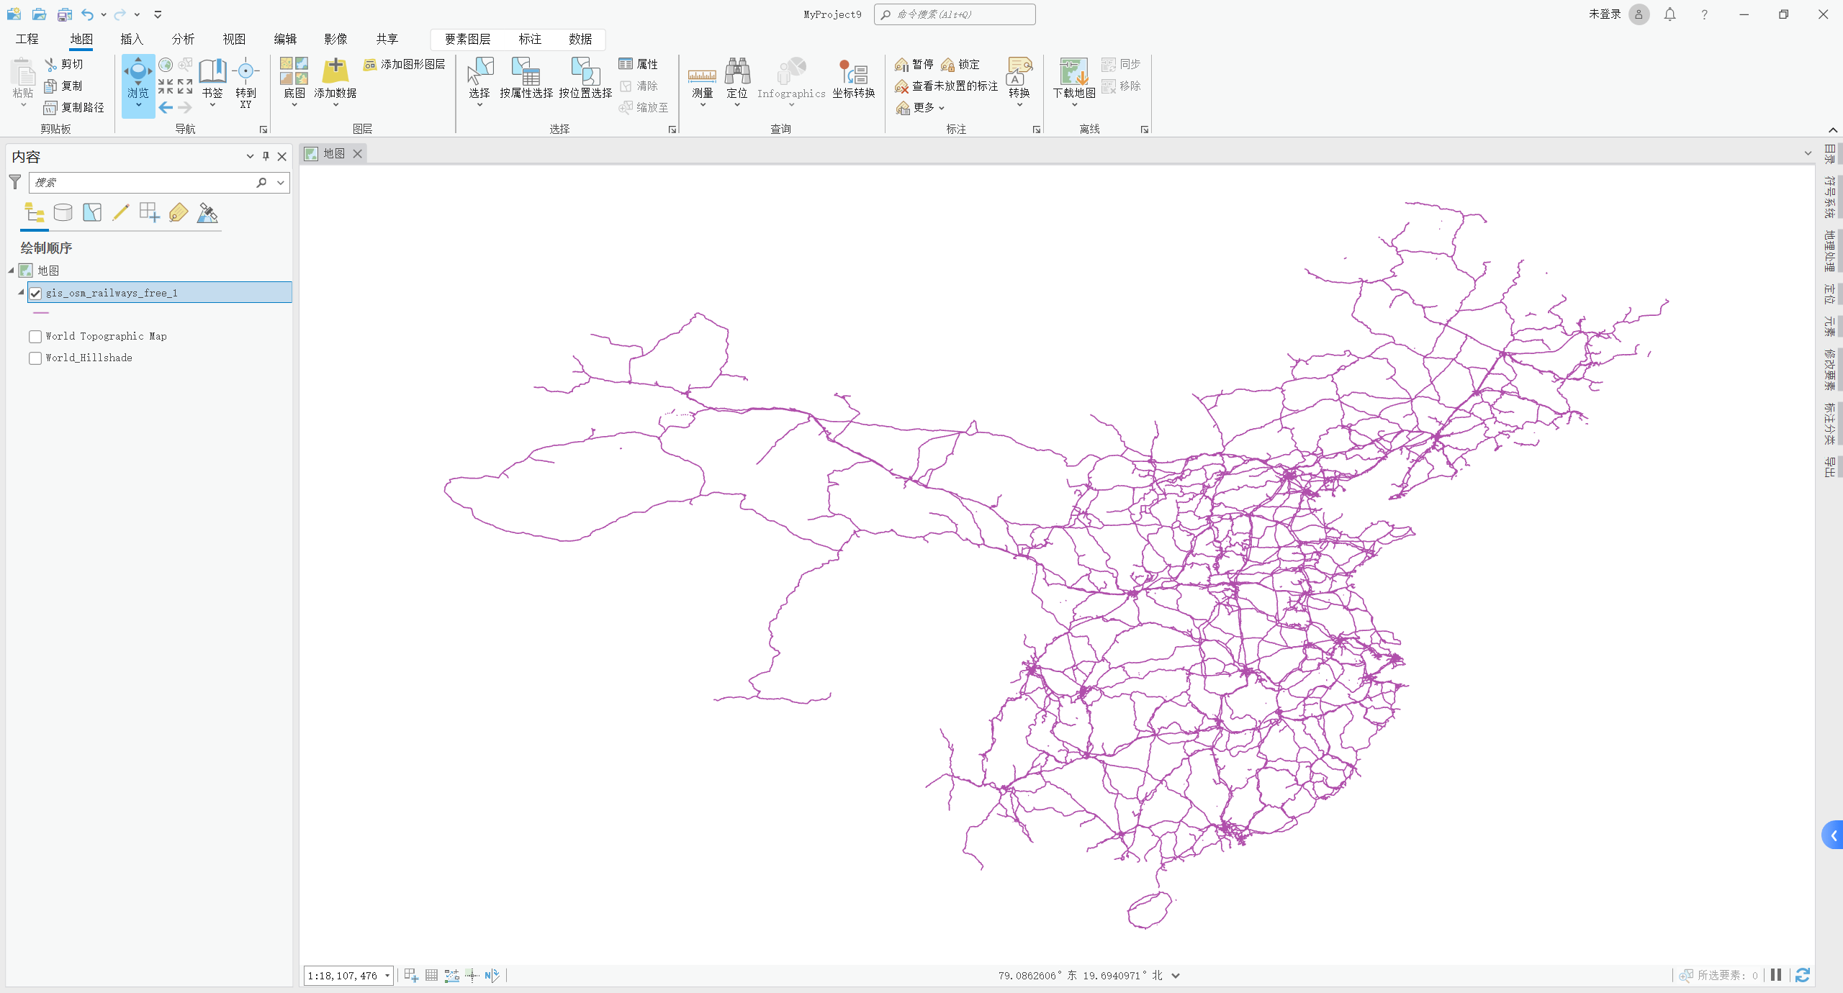The image size is (1843, 993).
Task: Open the Catalog (目录) side pane
Action: click(x=1829, y=153)
